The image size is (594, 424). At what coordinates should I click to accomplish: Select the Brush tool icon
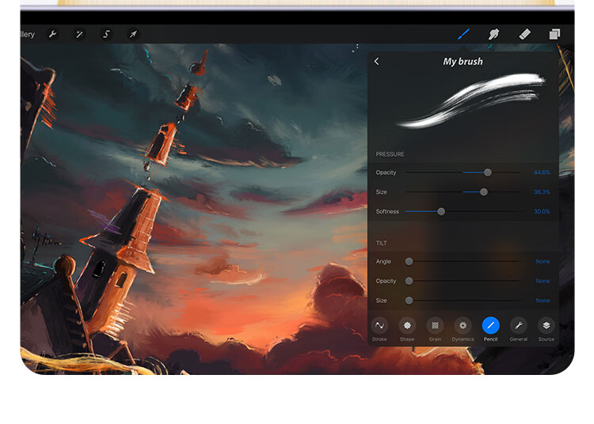[463, 34]
